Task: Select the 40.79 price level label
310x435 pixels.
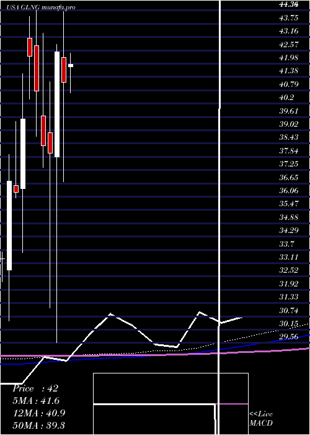Action: pos(289,84)
